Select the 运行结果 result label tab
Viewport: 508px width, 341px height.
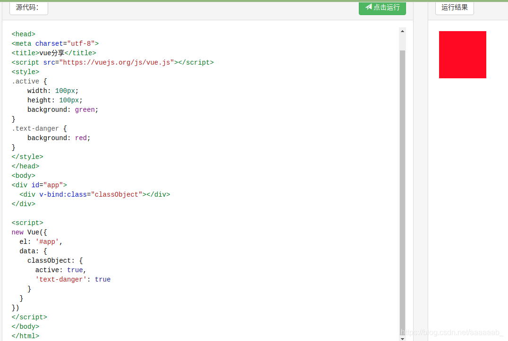tap(455, 8)
